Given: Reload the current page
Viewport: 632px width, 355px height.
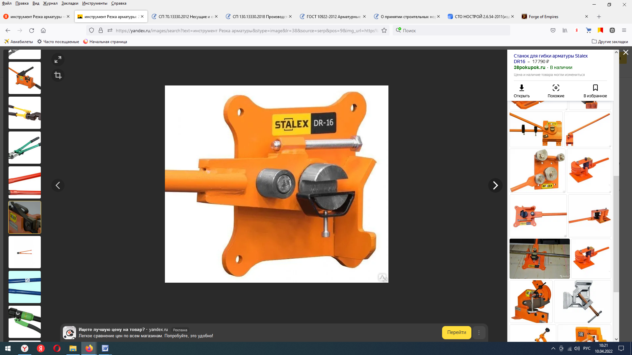Looking at the screenshot, I should point(32,31).
